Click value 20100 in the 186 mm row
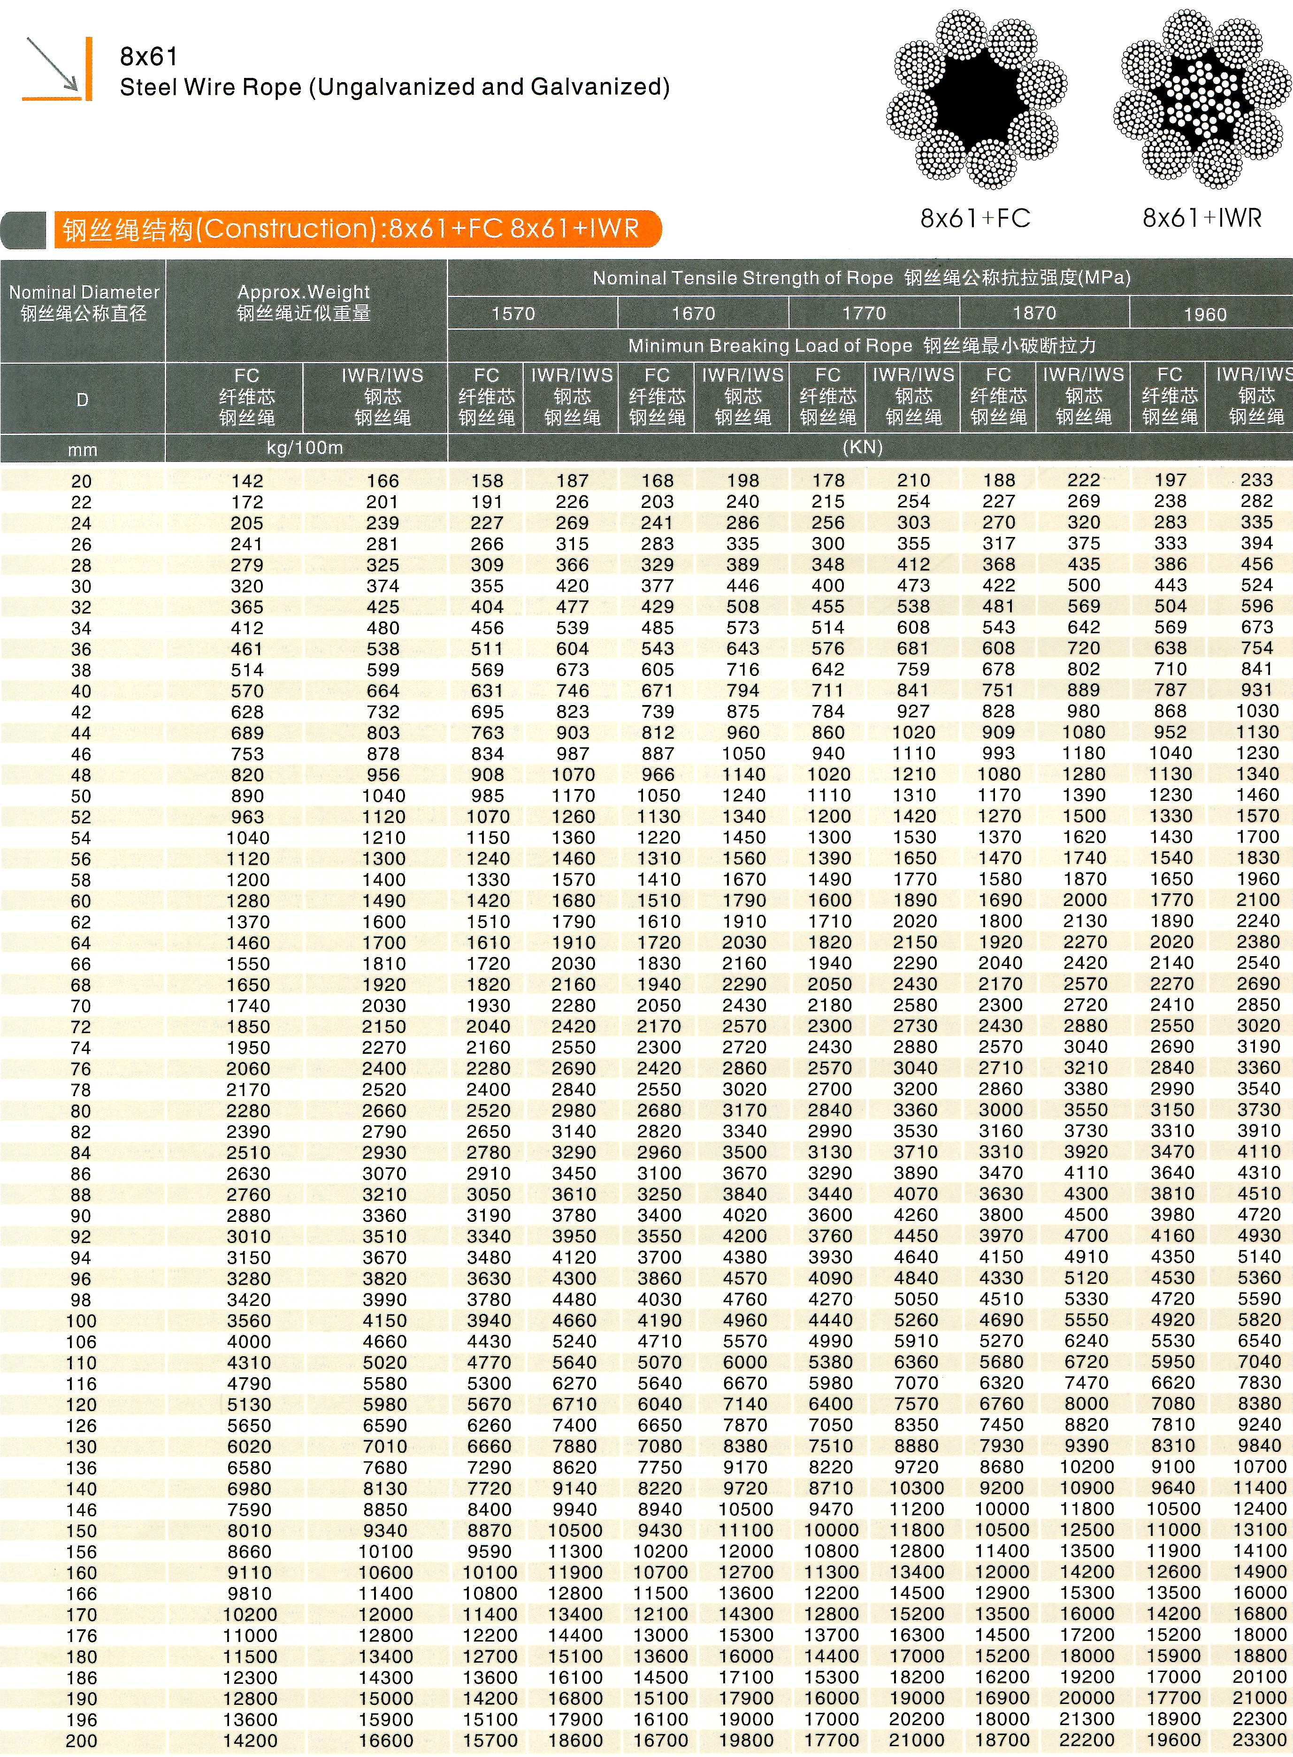The width and height of the screenshot is (1293, 1757). (1259, 1676)
